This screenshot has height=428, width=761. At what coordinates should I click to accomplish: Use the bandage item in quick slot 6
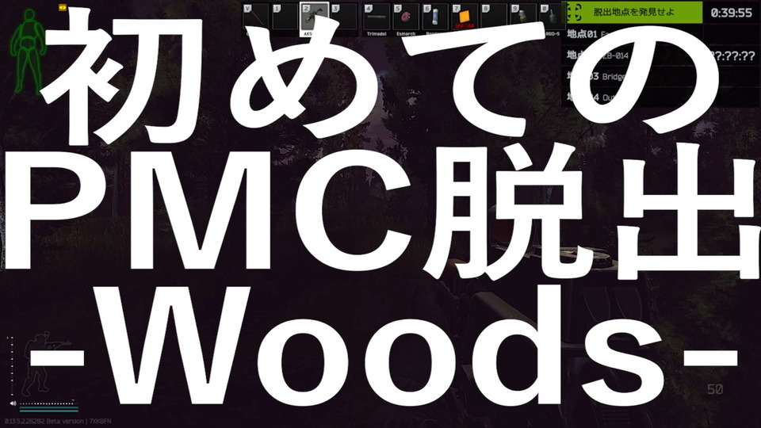point(435,19)
